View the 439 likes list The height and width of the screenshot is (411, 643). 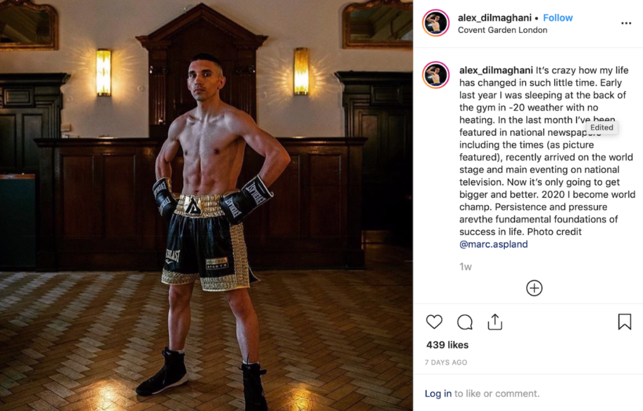point(447,345)
